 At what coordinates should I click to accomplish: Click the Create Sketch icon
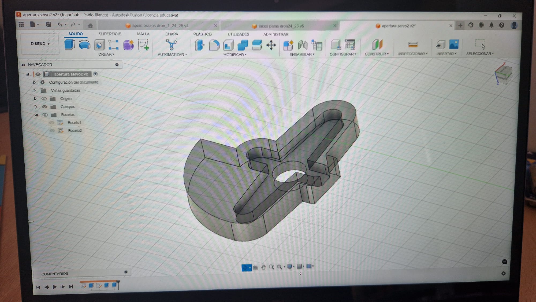tap(143, 45)
